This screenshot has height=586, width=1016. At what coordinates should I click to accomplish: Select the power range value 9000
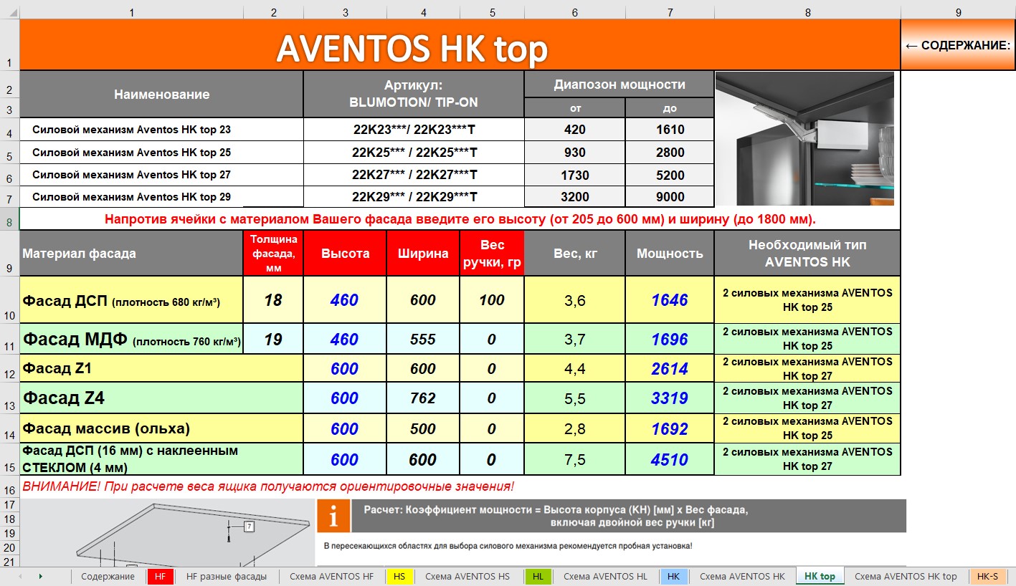pyautogui.click(x=670, y=197)
